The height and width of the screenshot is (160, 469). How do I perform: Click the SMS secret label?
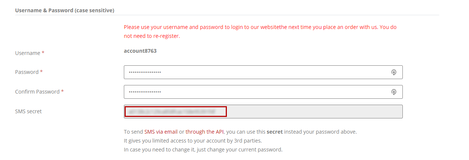(x=28, y=111)
